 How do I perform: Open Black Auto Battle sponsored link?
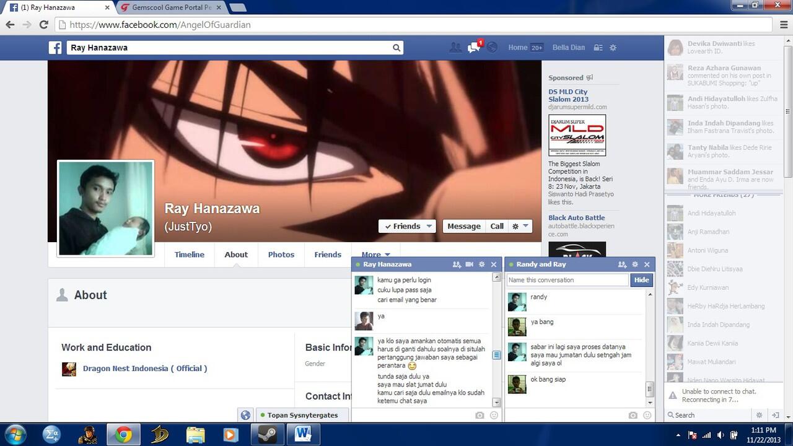[x=576, y=217]
